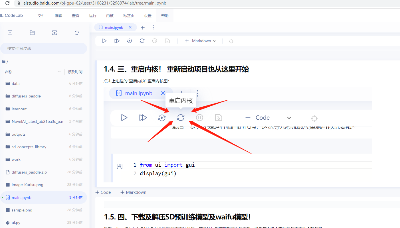Select main.ipynb in file list
Image resolution: width=400 pixels, height=228 pixels.
tap(43, 198)
